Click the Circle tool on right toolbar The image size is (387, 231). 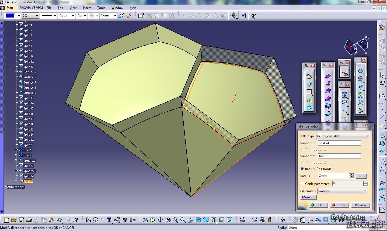(x=382, y=162)
